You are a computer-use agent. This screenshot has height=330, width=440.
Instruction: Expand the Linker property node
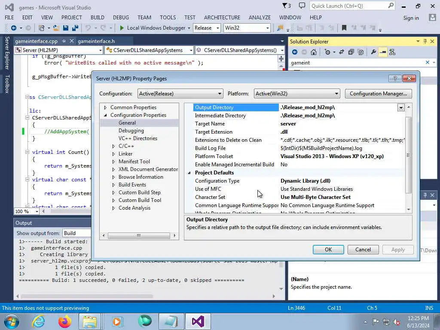click(113, 154)
